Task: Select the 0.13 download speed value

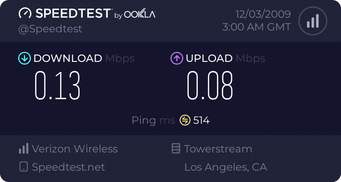Action: coord(57,86)
